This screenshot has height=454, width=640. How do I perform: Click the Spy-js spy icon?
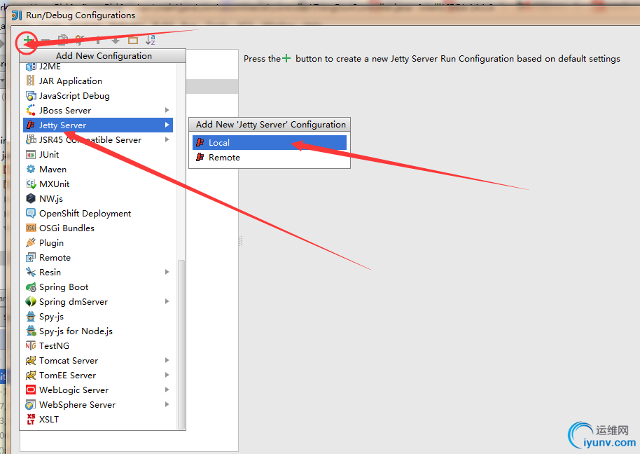point(31,317)
